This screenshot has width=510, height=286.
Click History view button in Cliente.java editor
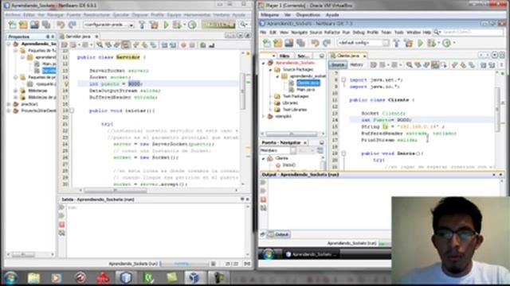pyautogui.click(x=356, y=65)
